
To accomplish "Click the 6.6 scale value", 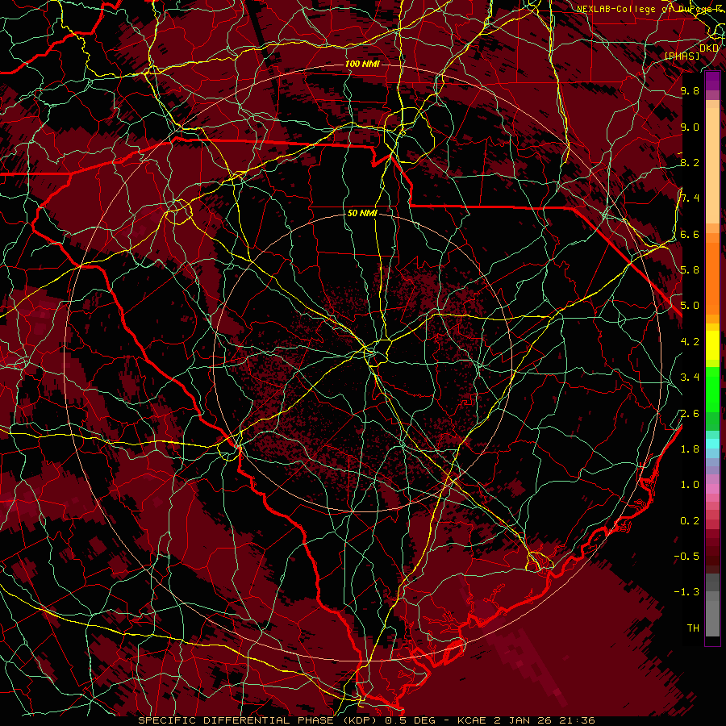I will (690, 234).
